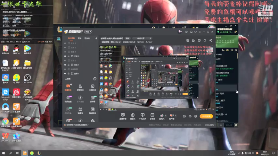Click the pencil icon to edit the stream title
Screen dimensions: 278x156
150,38
